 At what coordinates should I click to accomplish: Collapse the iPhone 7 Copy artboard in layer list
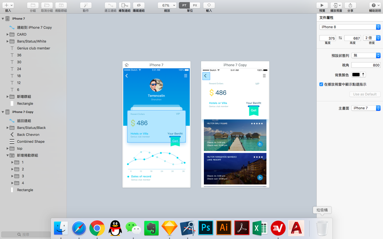click(x=3, y=112)
